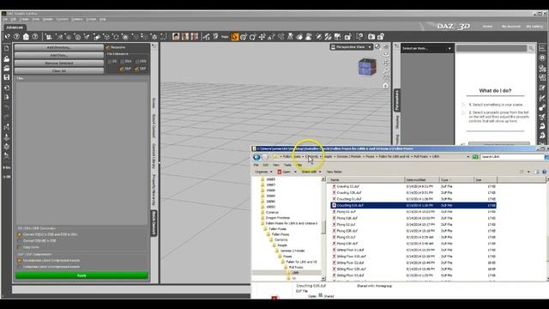
Task: Click the Add Directory button
Action: coord(59,47)
